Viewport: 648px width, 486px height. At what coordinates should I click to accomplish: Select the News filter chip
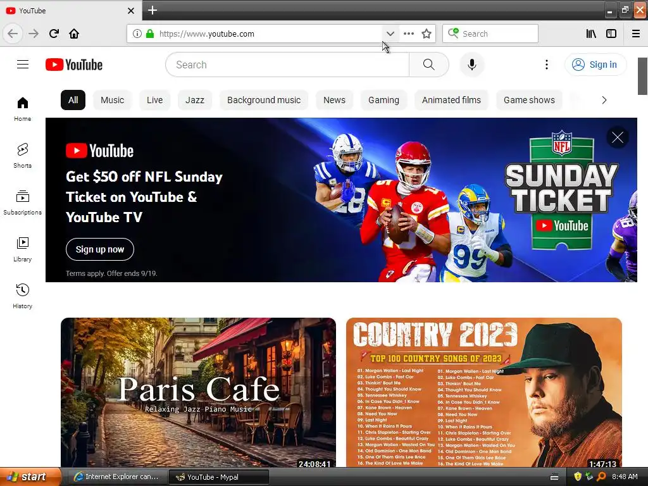(x=334, y=100)
